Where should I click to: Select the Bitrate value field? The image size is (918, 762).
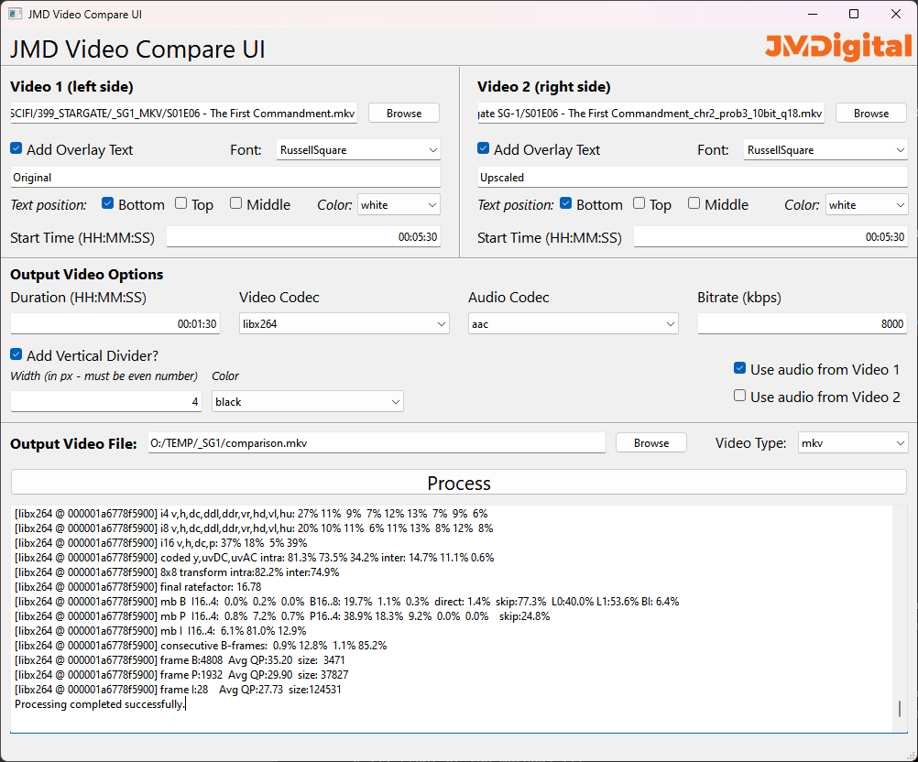click(x=802, y=322)
